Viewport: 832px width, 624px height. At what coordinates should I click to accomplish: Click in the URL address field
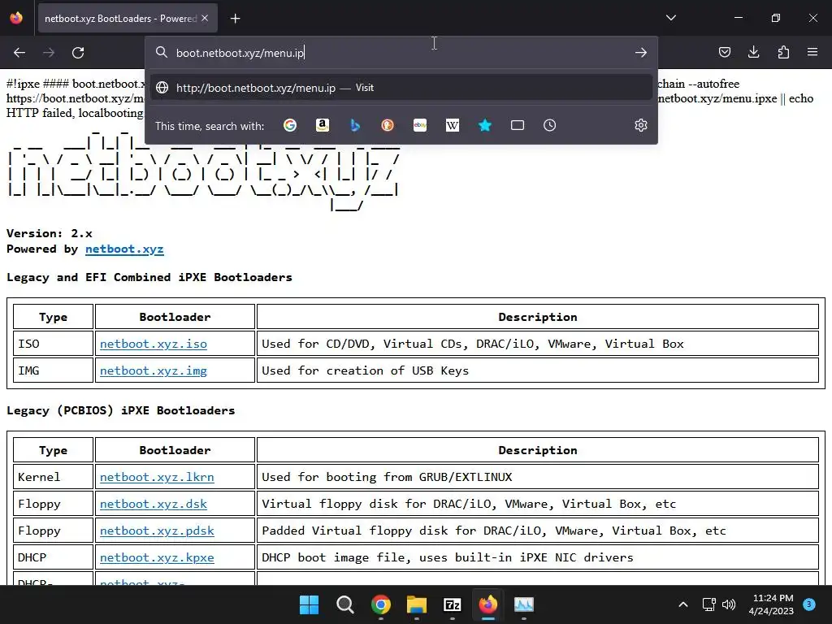coord(401,53)
